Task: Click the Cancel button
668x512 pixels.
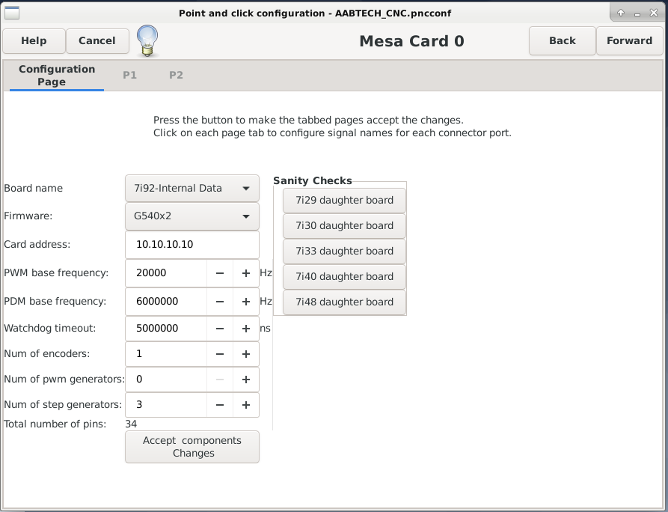Action: coord(97,41)
